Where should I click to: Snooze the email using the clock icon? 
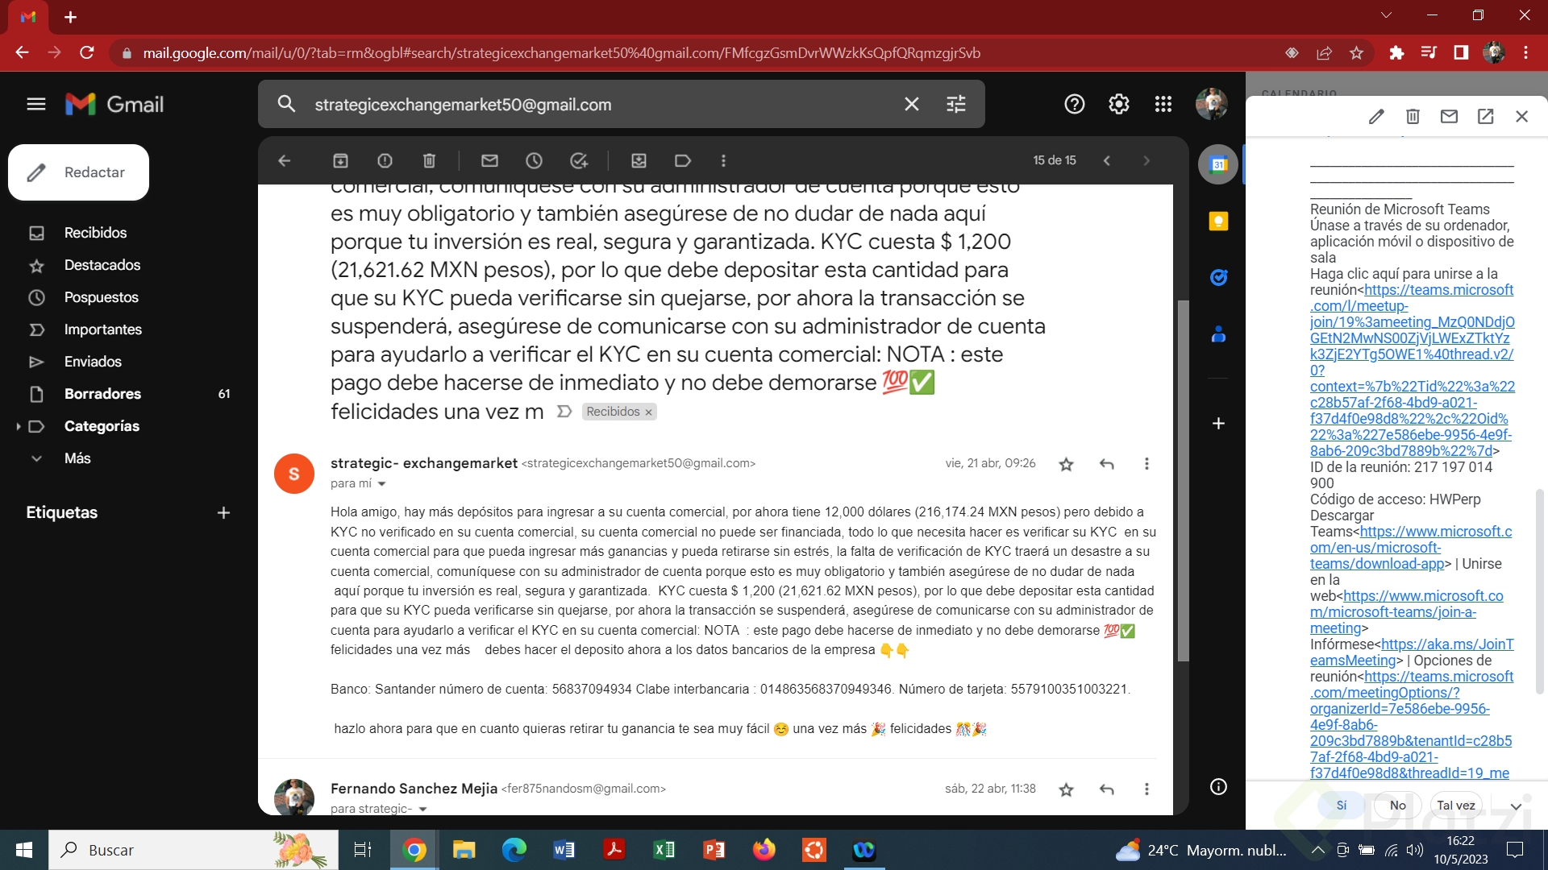(534, 160)
